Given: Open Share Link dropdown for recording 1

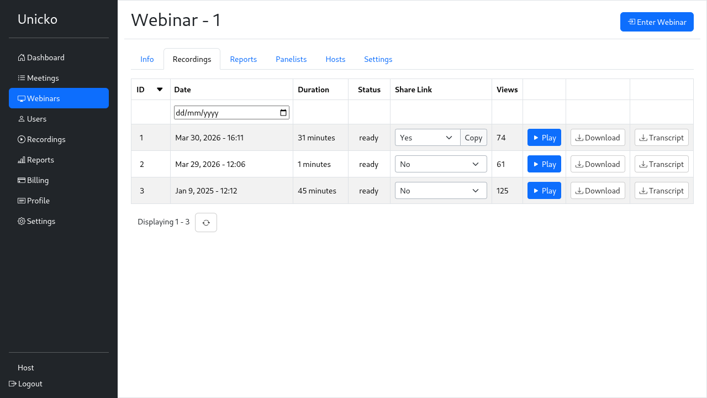Looking at the screenshot, I should pos(428,138).
